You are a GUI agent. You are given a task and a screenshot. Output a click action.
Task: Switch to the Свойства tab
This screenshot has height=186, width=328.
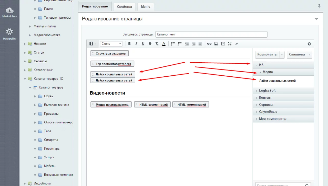[124, 7]
